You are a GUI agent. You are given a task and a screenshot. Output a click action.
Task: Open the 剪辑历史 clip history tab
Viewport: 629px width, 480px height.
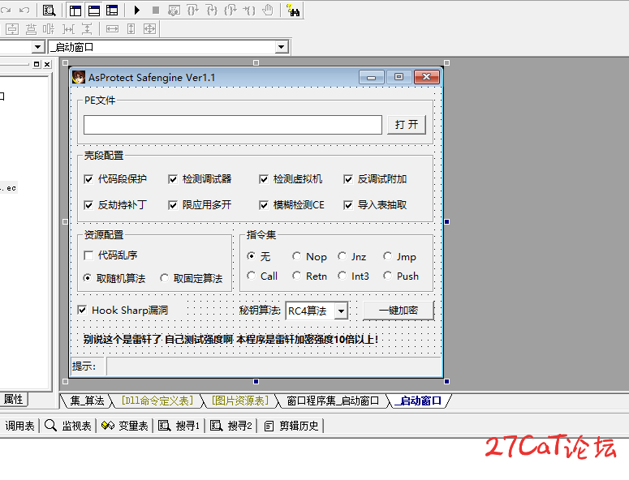click(x=291, y=426)
